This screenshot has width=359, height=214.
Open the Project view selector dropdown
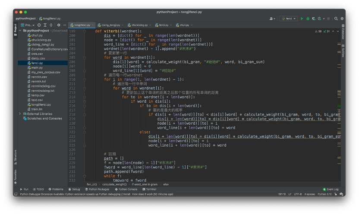point(28,25)
